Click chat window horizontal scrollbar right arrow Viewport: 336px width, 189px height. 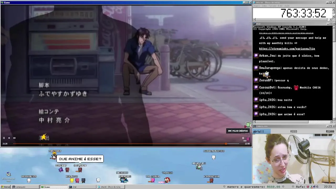click(x=331, y=122)
